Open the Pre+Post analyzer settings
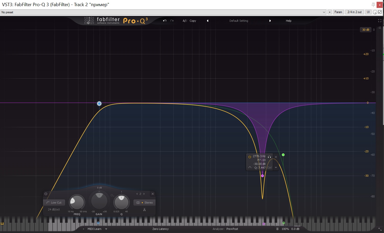 (232, 229)
